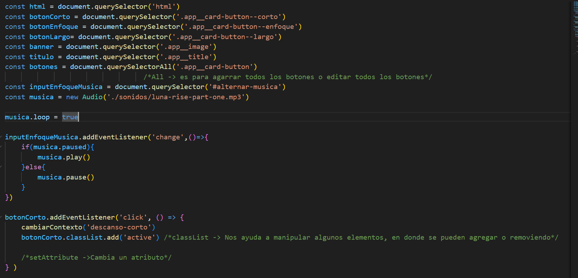This screenshot has height=278, width=578.
Task: Click the else keyword
Action: (x=34, y=167)
